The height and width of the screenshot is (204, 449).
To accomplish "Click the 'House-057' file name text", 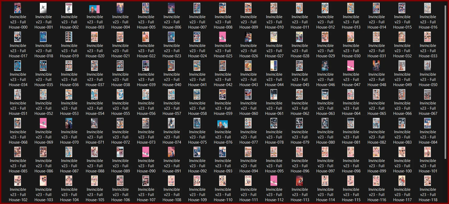I will [x=172, y=114].
